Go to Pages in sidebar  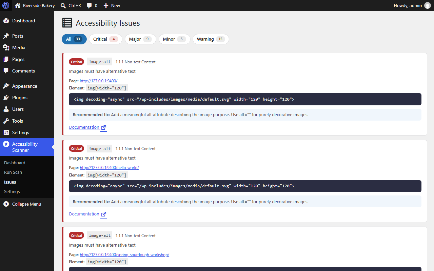coord(27,59)
